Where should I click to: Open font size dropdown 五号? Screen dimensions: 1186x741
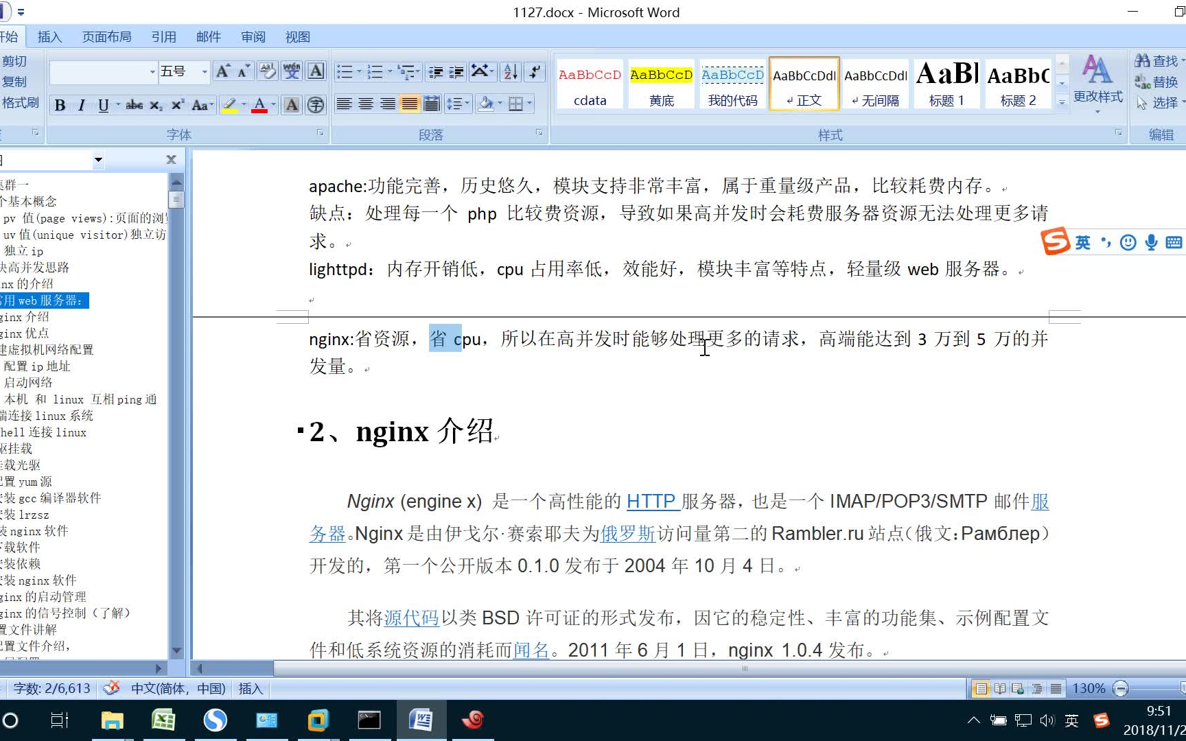(x=205, y=71)
